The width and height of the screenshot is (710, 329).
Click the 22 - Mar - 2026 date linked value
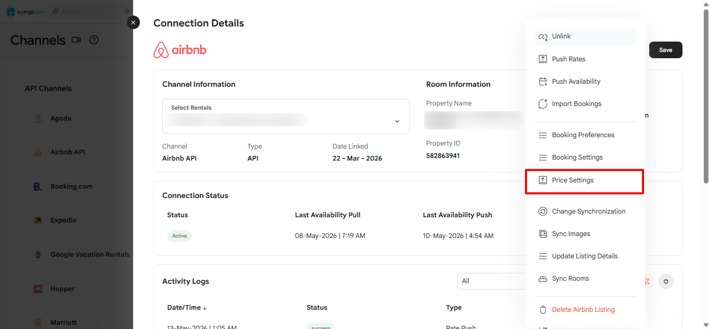[x=357, y=159]
